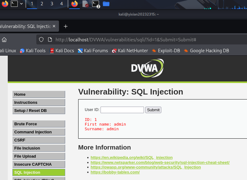The height and width of the screenshot is (180, 247).
Task: Open the bobby-tables.com link
Action: pos(115,172)
